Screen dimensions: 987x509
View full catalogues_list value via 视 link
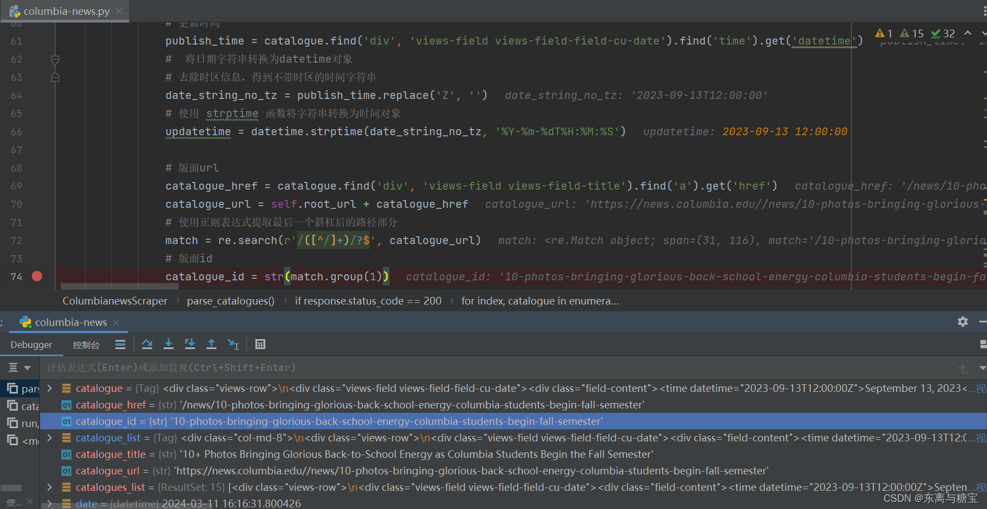pos(981,488)
